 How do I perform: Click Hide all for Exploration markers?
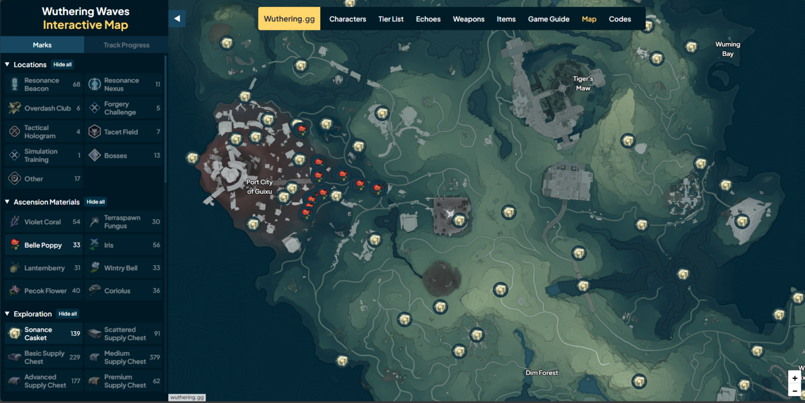coord(68,314)
